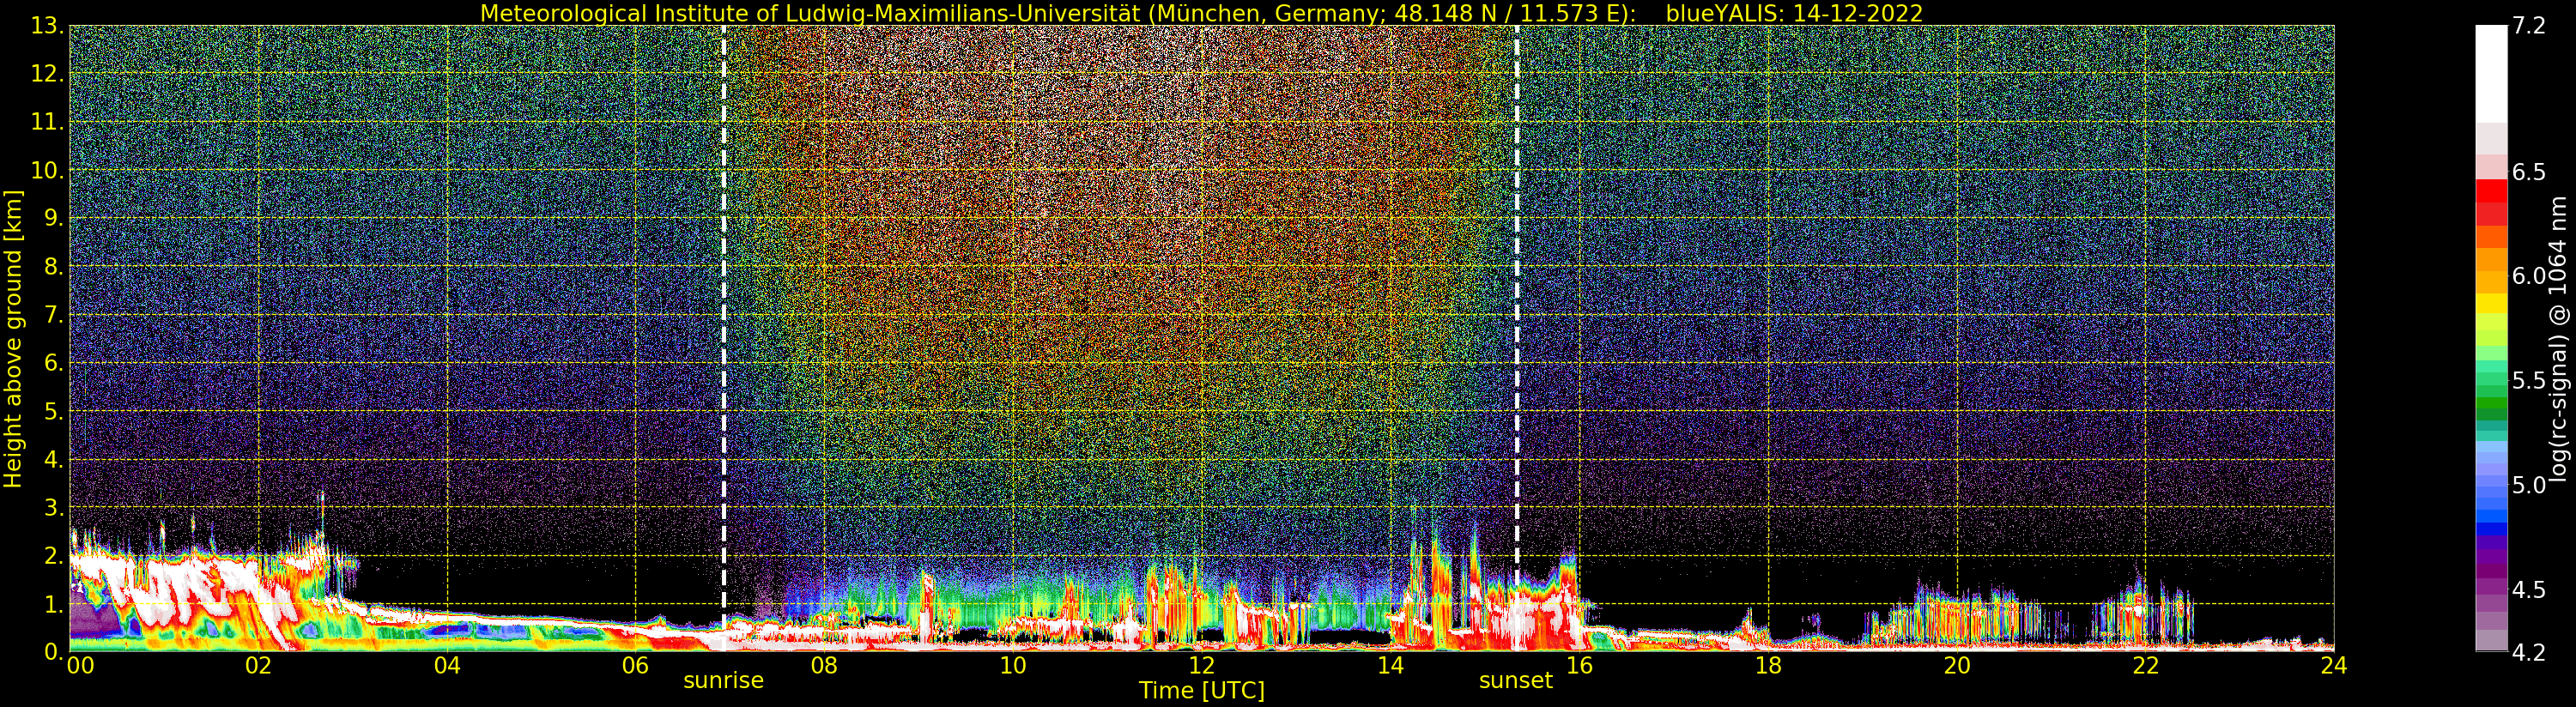2576x707 pixels.
Task: Click the 'Time [UTC]' axis label
Action: tap(1201, 691)
